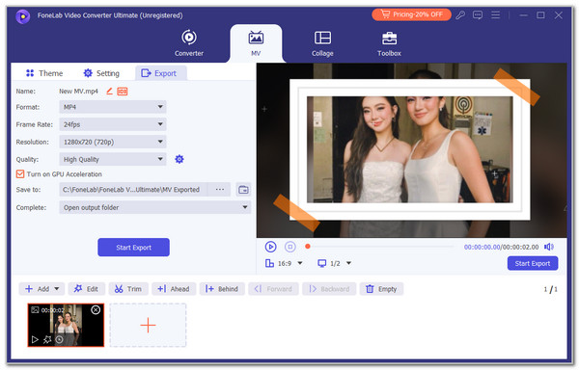
Task: Mute the preview volume icon
Action: click(x=549, y=247)
